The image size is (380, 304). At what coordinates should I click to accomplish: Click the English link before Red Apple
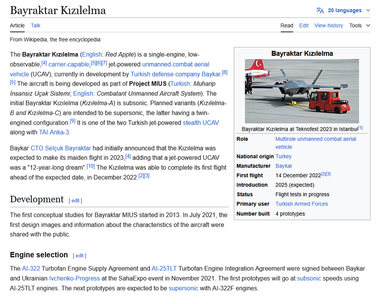(92, 54)
